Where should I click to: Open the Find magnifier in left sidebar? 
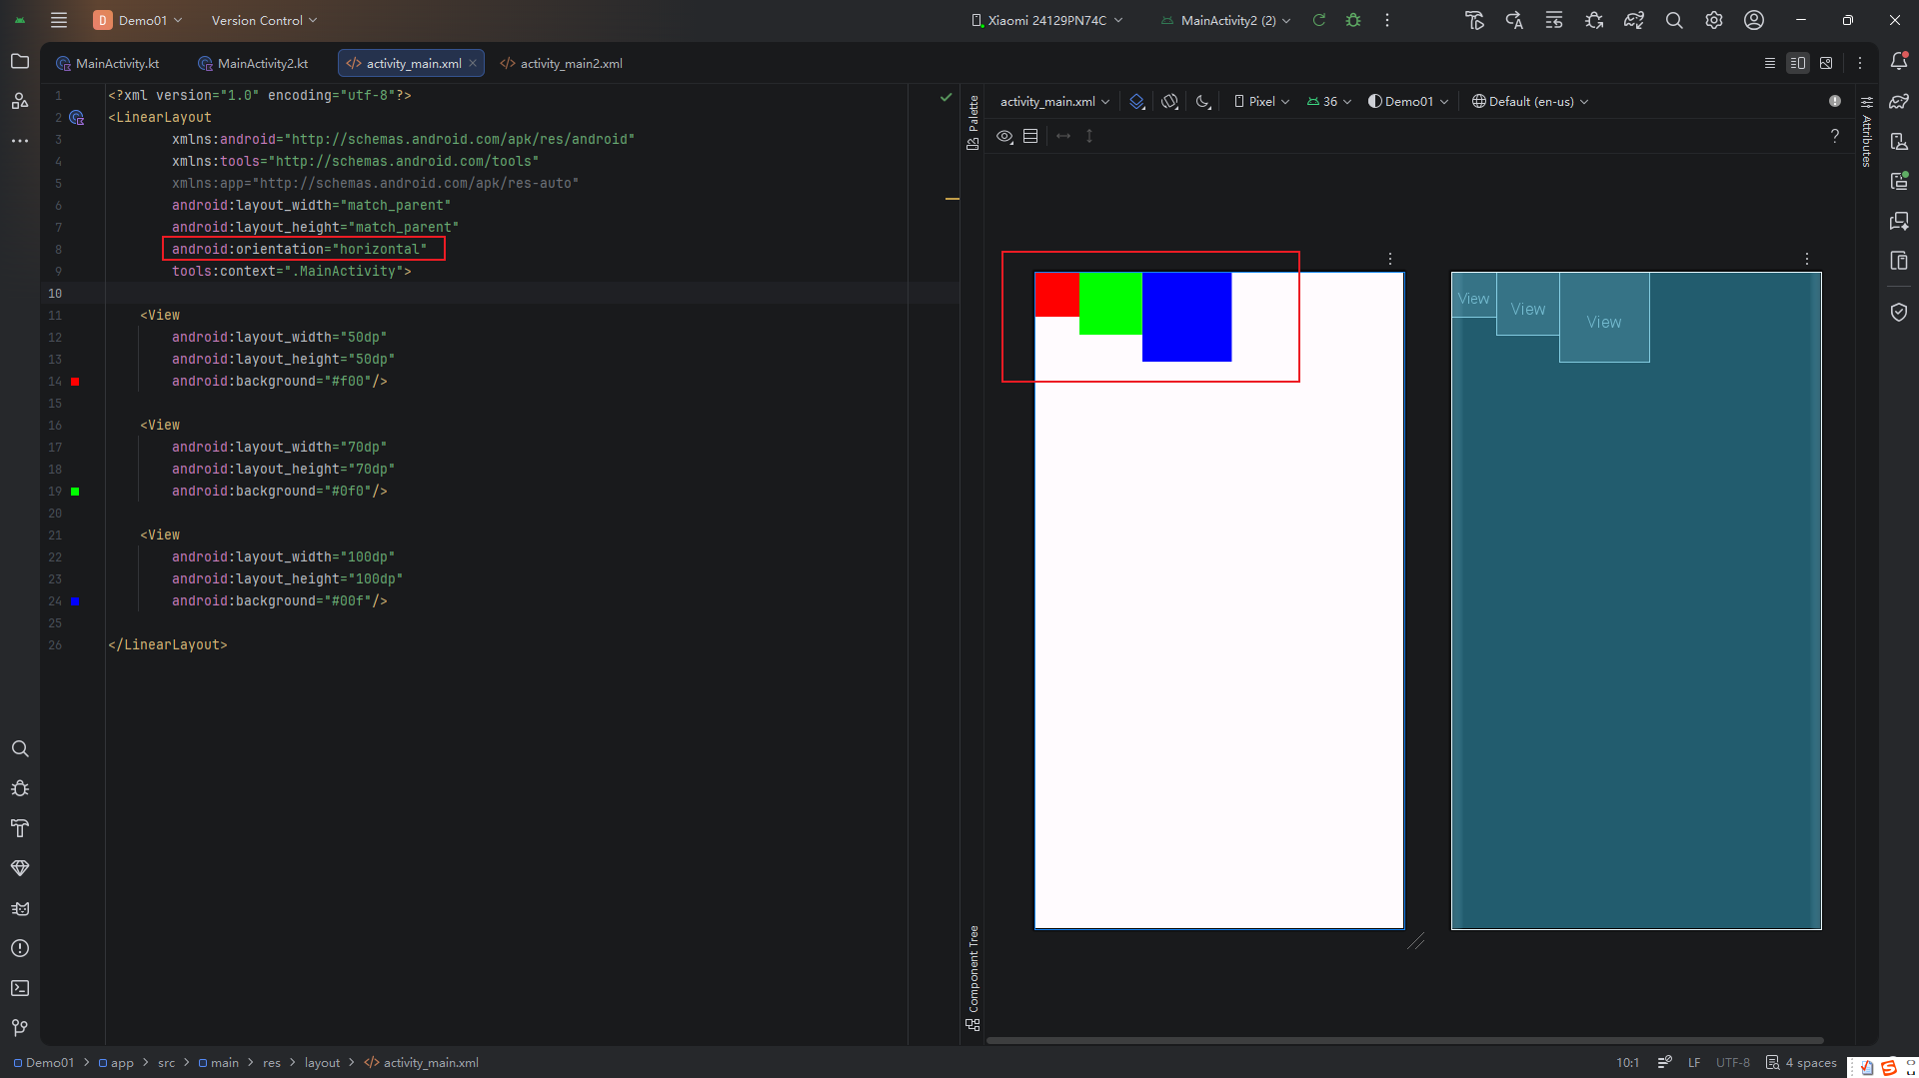[20, 748]
